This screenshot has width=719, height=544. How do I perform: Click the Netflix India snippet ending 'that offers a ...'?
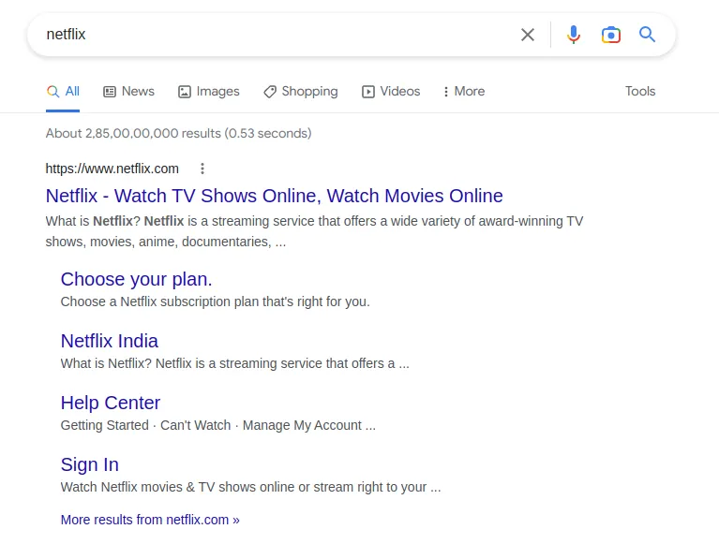pos(234,363)
